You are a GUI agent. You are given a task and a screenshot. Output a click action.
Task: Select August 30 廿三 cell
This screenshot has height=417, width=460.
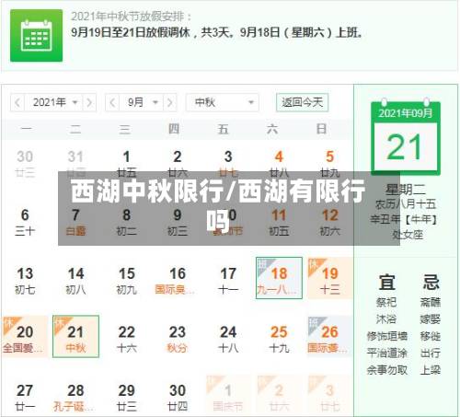tap(25, 164)
